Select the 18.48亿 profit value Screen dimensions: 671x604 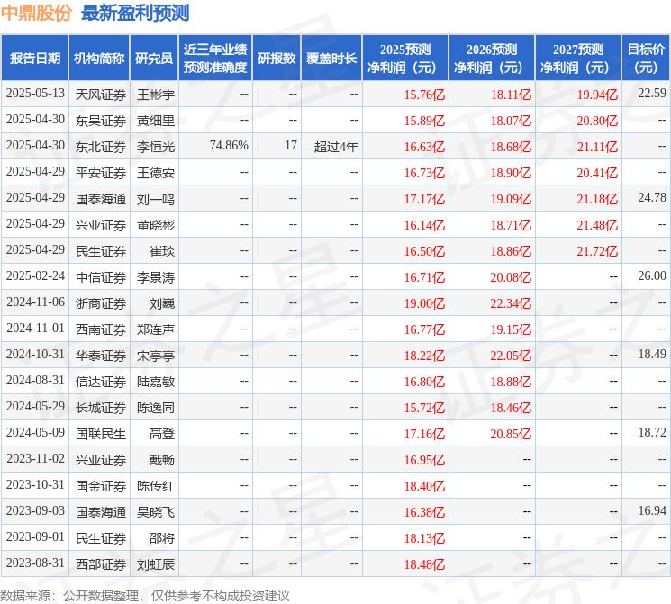pyautogui.click(x=424, y=564)
